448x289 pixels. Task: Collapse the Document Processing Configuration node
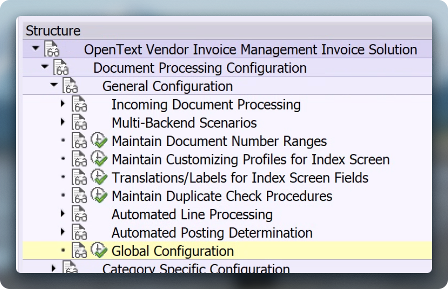(44, 67)
